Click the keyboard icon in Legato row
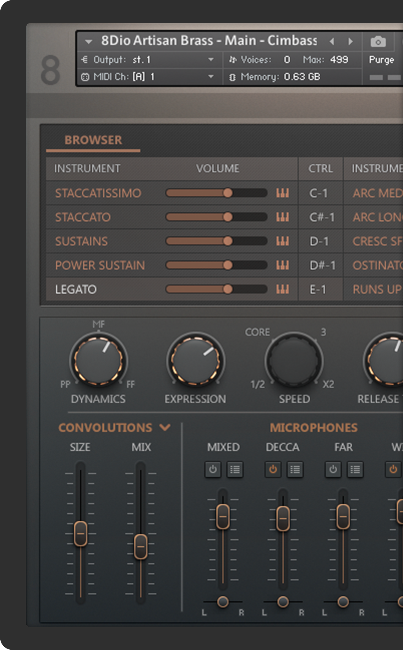Image resolution: width=403 pixels, height=650 pixels. click(x=283, y=289)
